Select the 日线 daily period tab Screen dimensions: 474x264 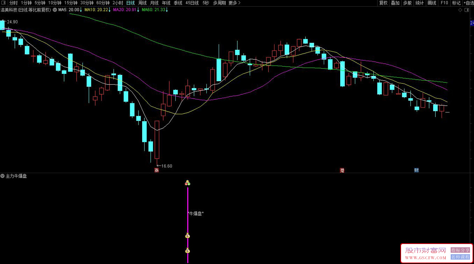131,3
